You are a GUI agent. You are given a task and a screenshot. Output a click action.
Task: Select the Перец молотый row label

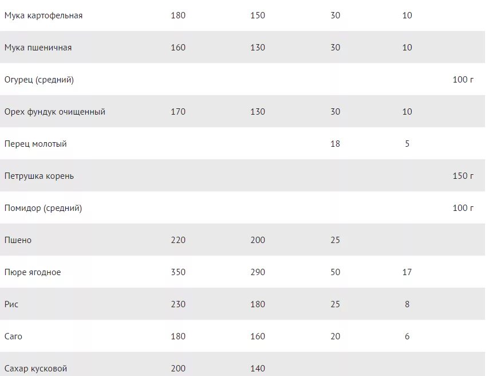[x=36, y=144]
